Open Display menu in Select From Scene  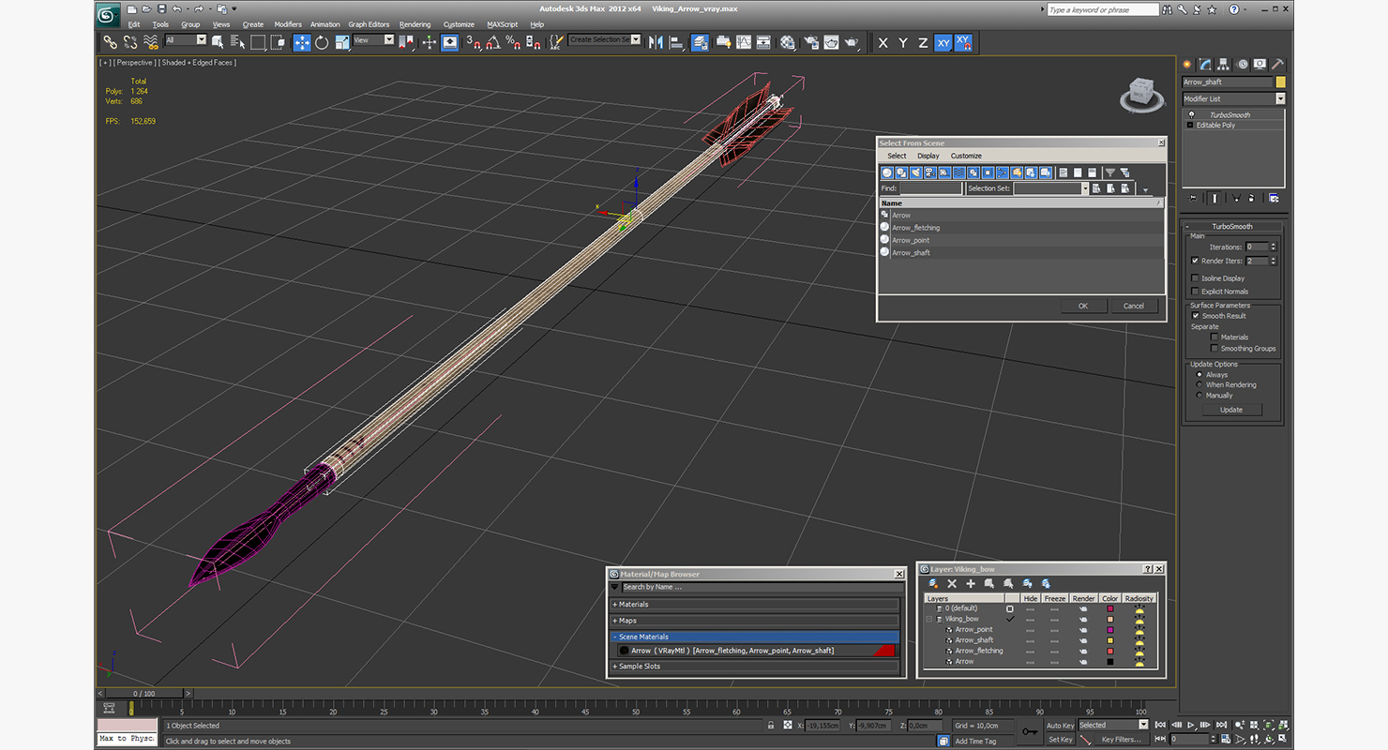928,156
